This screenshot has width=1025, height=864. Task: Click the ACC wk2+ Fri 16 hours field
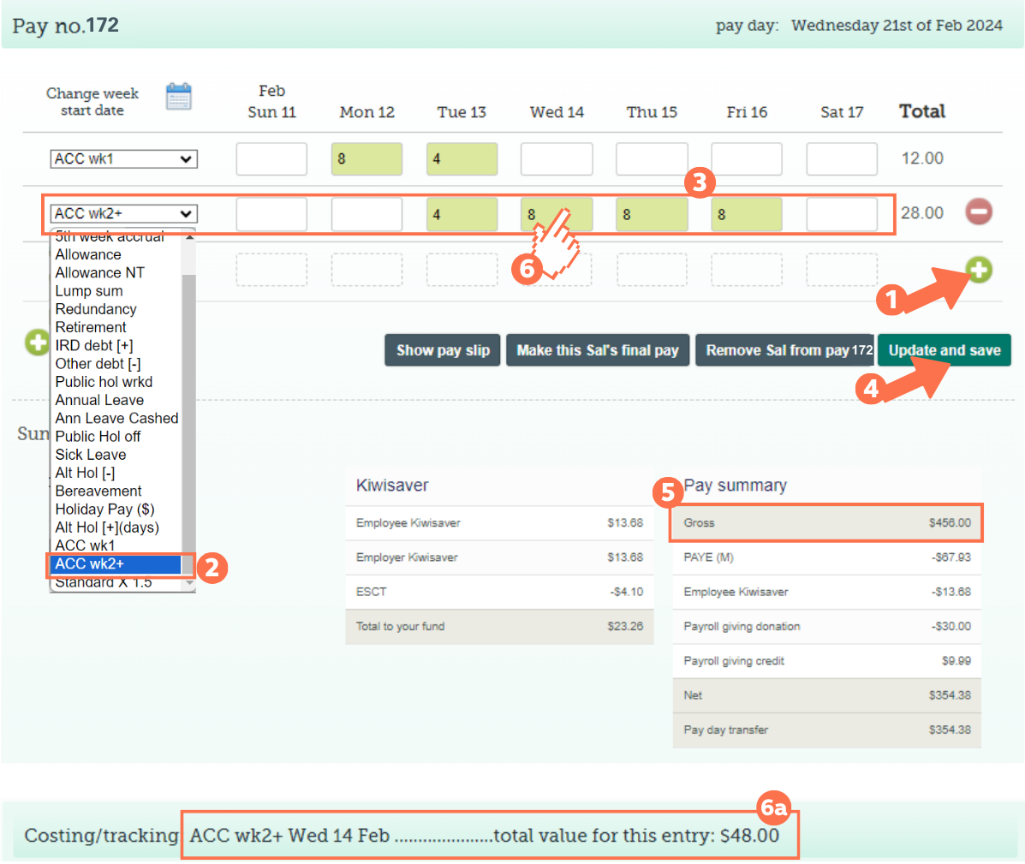[x=747, y=214]
